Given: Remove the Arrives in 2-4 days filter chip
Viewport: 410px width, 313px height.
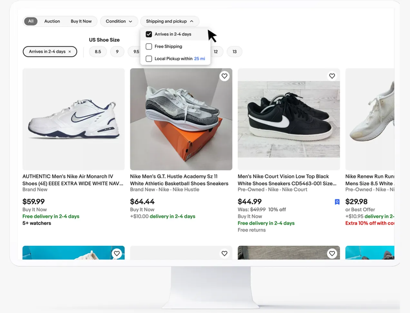Looking at the screenshot, I should pos(70,51).
